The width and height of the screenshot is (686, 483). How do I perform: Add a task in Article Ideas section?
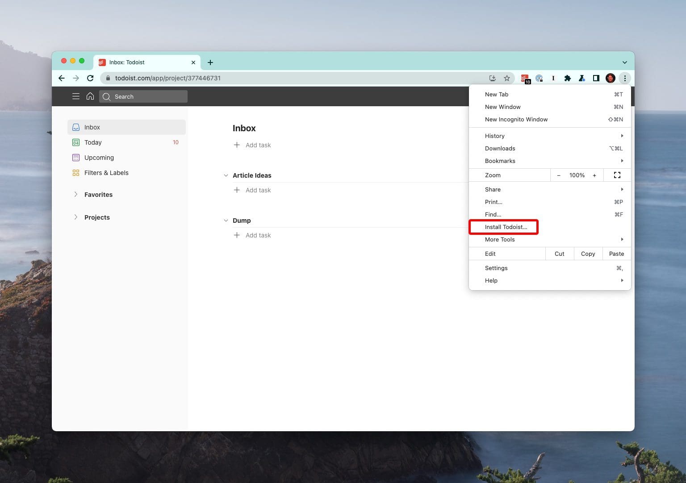252,190
